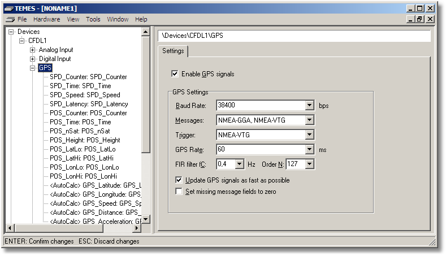
Task: Open the Trigger dropdown
Action: [309, 135]
